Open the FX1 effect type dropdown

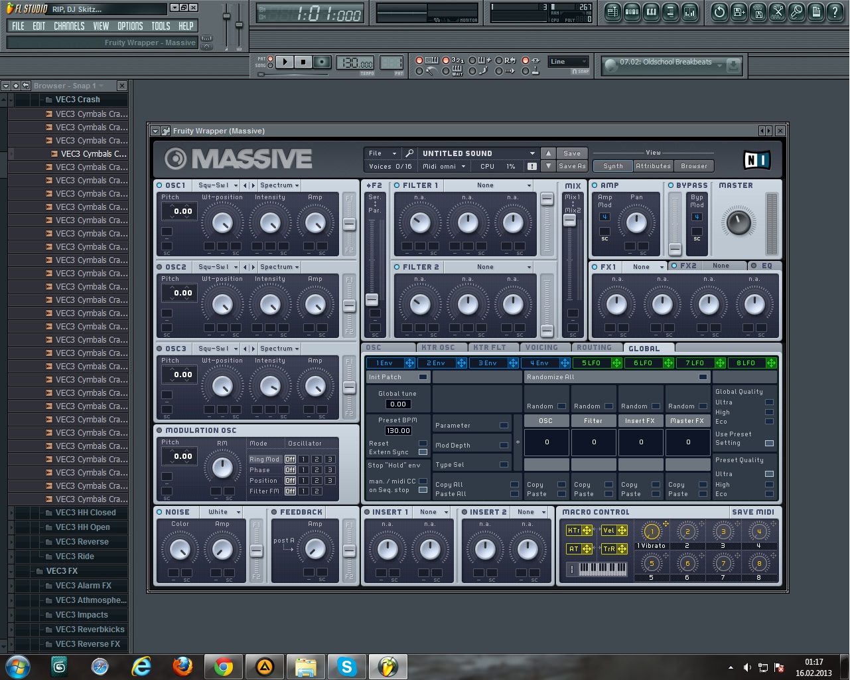(646, 266)
